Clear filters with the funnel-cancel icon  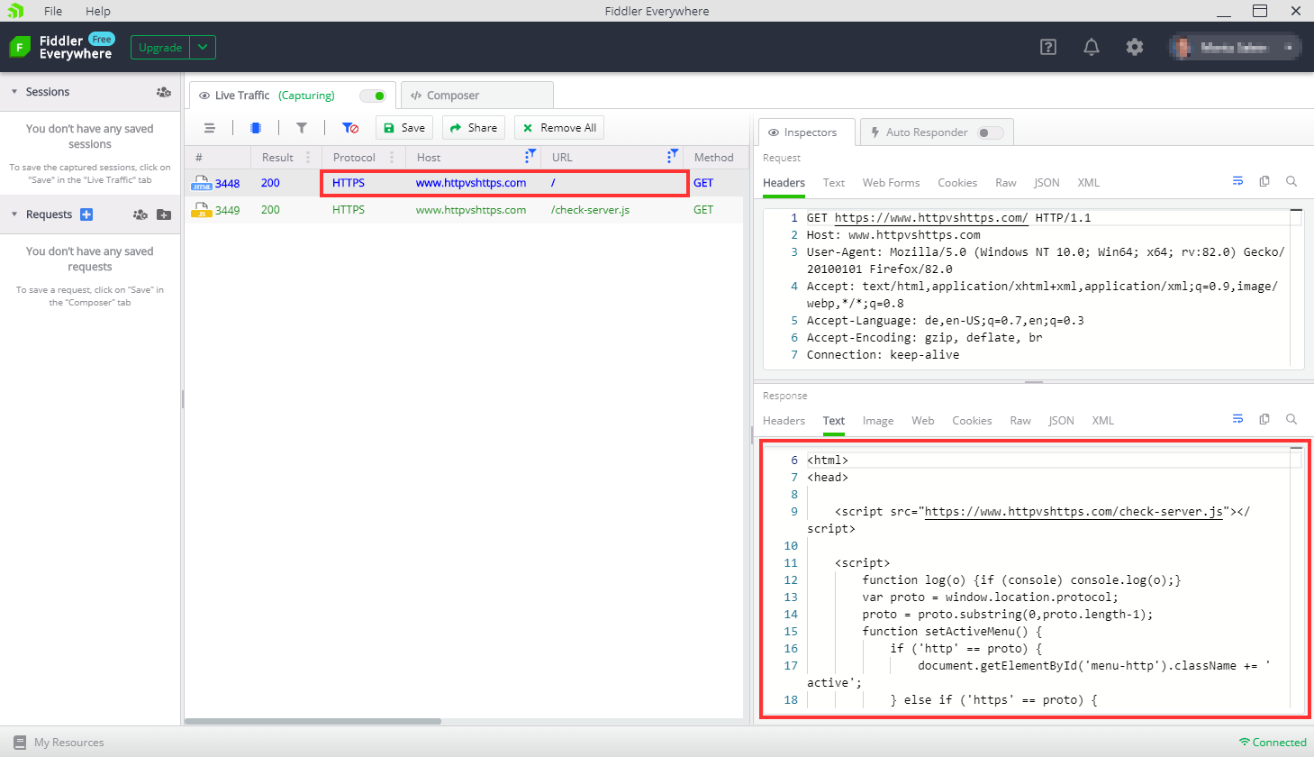pos(350,128)
